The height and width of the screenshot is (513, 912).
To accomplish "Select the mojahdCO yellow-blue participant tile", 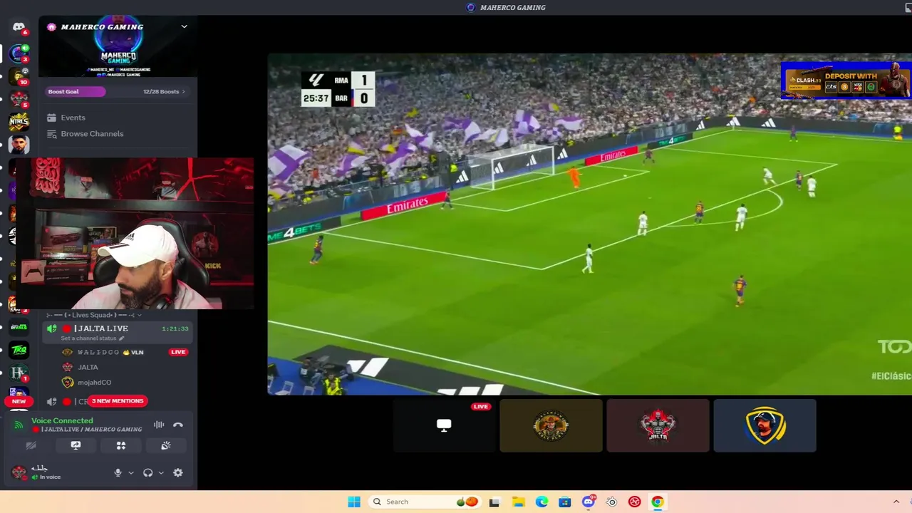I will 765,425.
